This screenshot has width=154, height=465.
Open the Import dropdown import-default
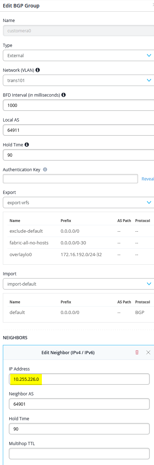point(78,284)
